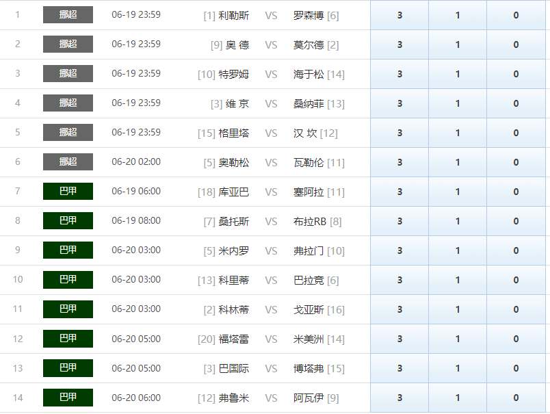Open team 巴国际

click(233, 369)
